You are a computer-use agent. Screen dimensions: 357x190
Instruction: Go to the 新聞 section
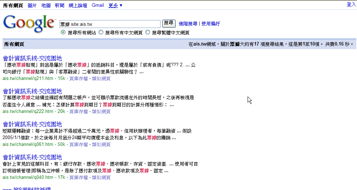[59, 5]
